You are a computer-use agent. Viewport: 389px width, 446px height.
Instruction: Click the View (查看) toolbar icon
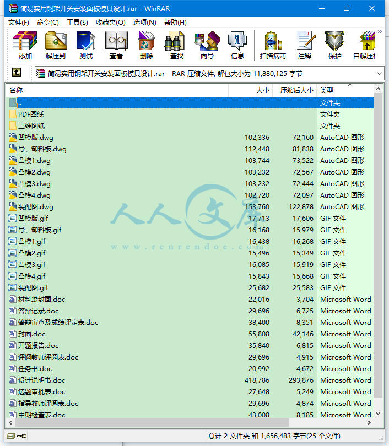(x=116, y=45)
